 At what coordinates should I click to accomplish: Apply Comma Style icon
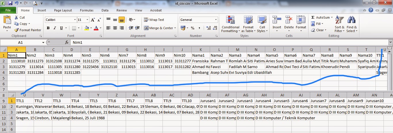click(199, 28)
